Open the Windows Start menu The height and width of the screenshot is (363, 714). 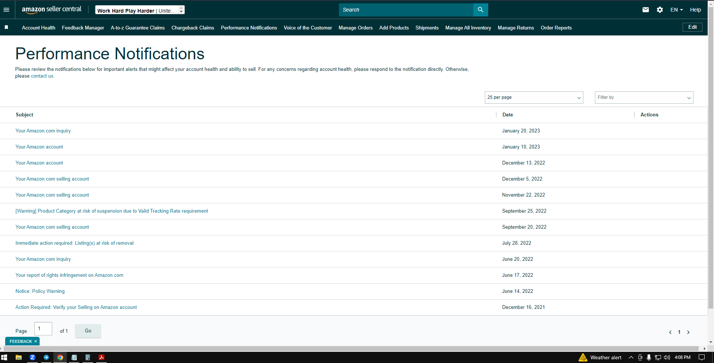[4, 357]
